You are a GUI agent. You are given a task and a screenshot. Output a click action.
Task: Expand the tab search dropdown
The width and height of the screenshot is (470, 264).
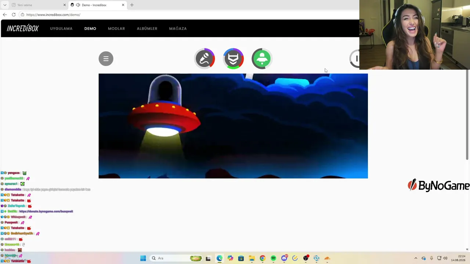pyautogui.click(x=5, y=5)
